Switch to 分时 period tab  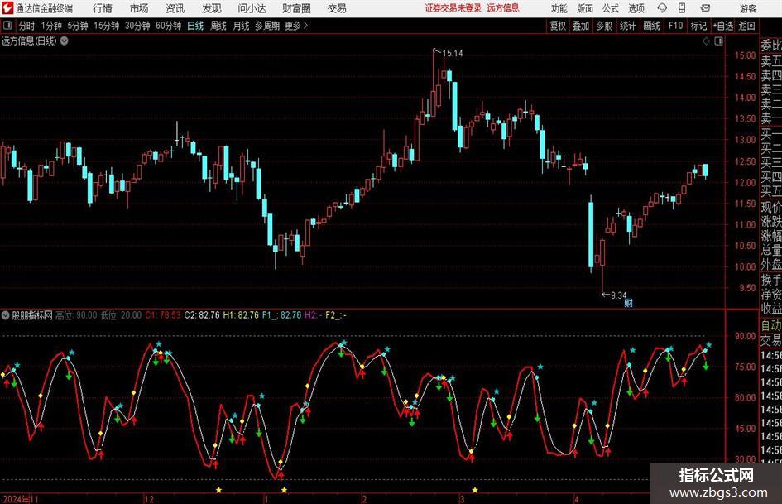[x=26, y=26]
